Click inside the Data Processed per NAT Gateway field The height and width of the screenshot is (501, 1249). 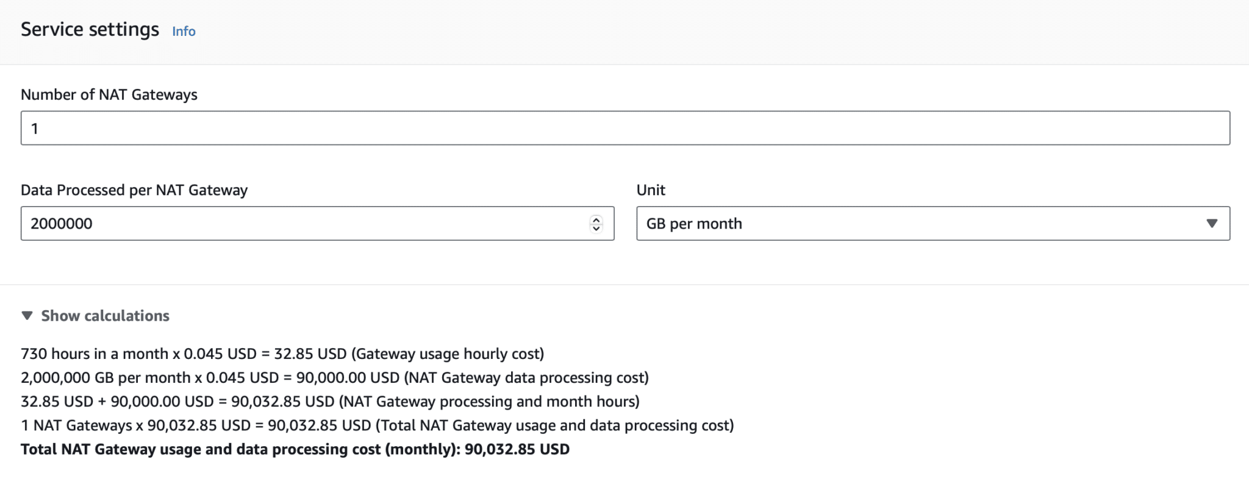[305, 224]
